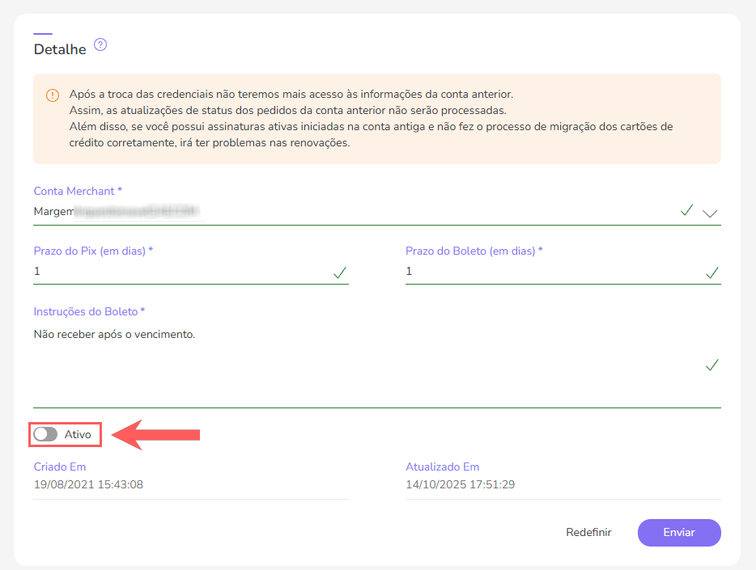Click the chevron beside the Margem account
Screen dimensions: 756x570
[x=710, y=212]
